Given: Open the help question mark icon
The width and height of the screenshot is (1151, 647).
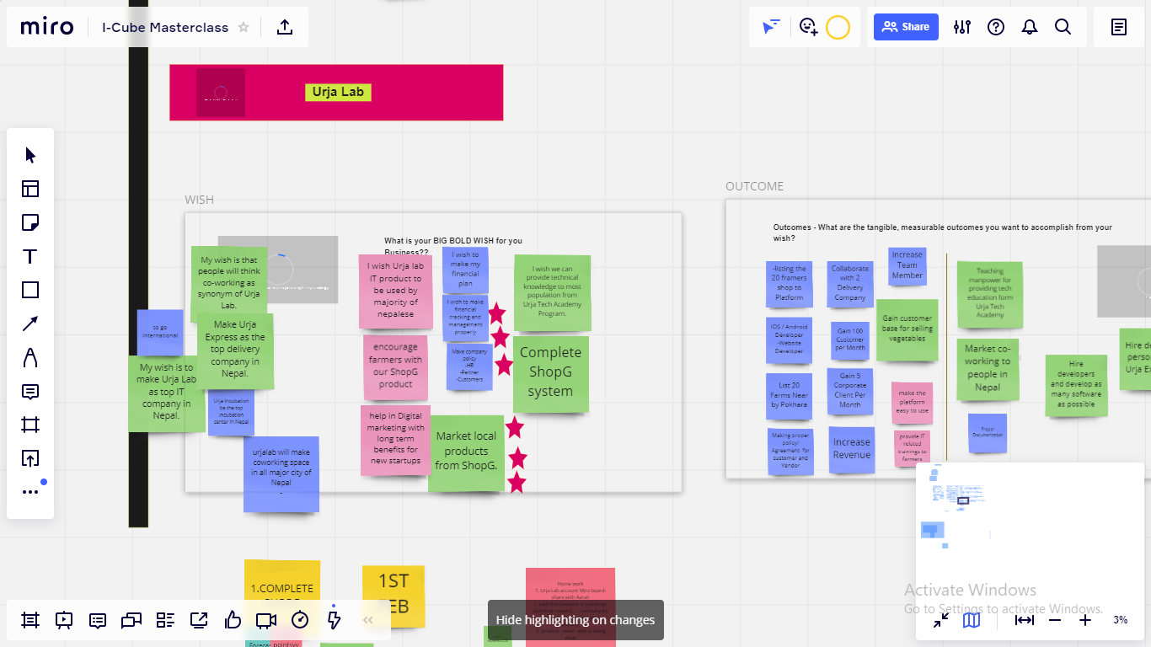Looking at the screenshot, I should 996,27.
